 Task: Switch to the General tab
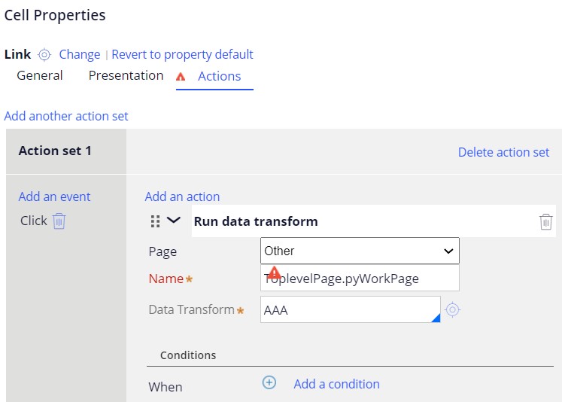click(x=40, y=76)
